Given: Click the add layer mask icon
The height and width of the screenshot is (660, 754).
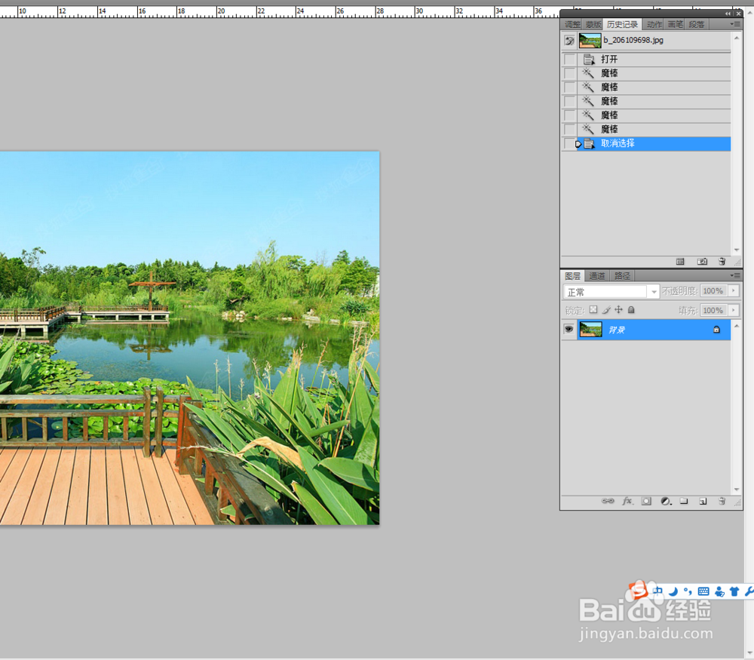Looking at the screenshot, I should pos(645,501).
